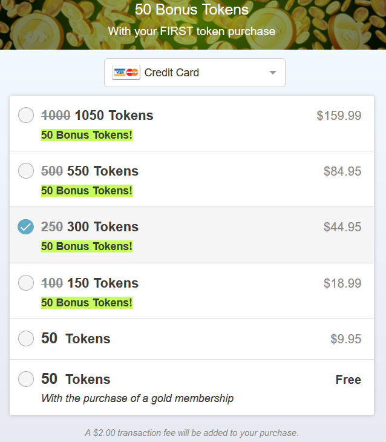Select the 150 Tokens radio button
The width and height of the screenshot is (386, 442).
(26, 283)
